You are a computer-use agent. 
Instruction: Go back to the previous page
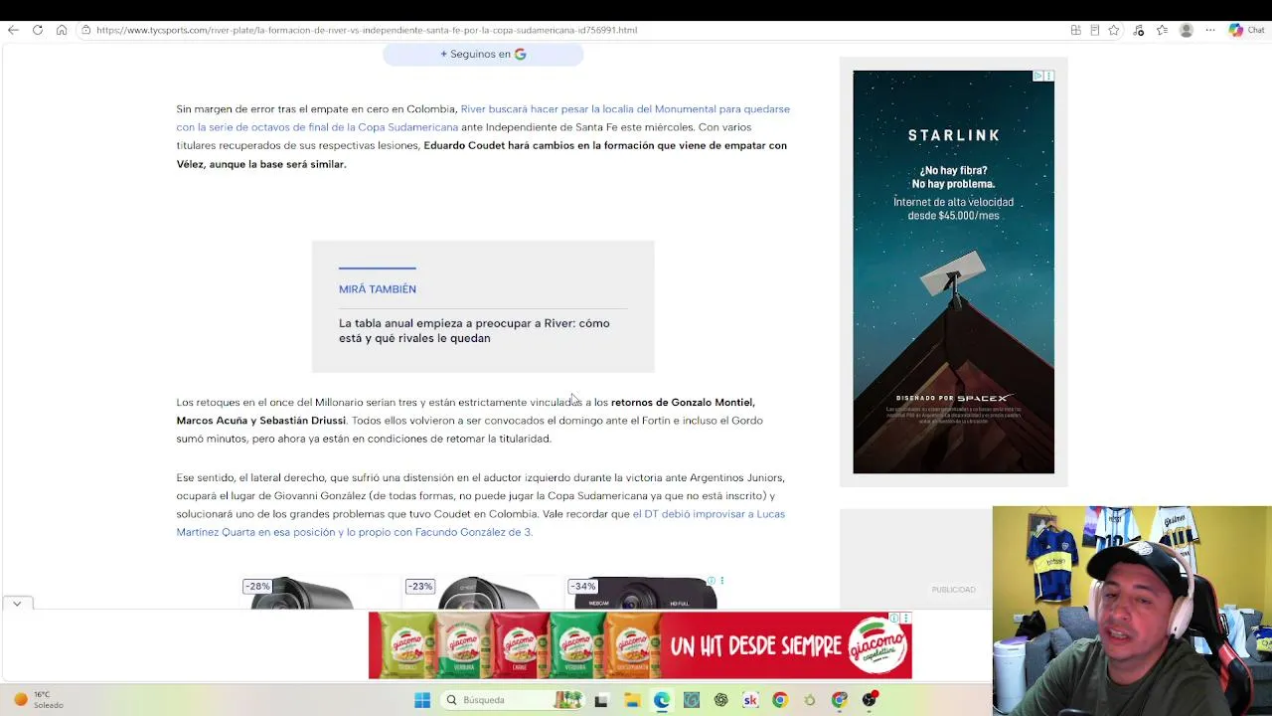click(13, 30)
